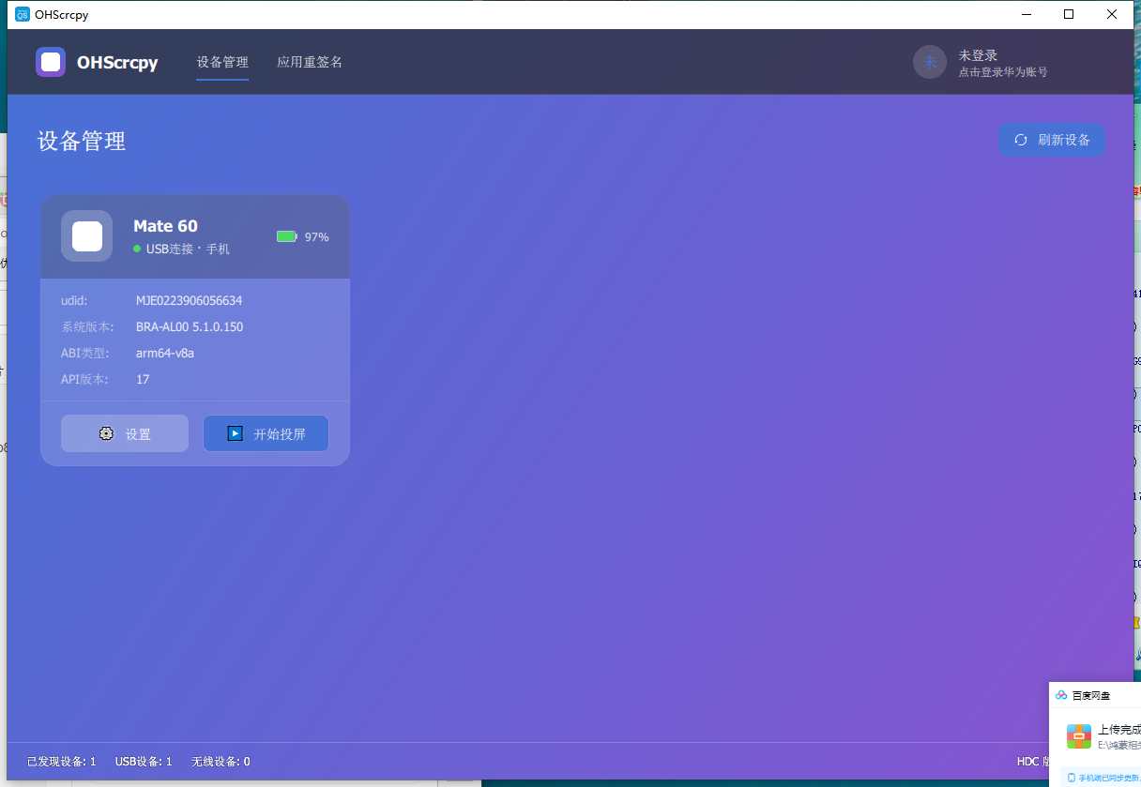Click the Mate 60 device icon
Viewport: 1141px width, 787px height.
[x=87, y=236]
